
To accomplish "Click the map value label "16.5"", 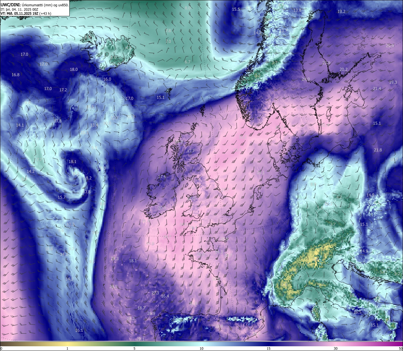I will click(358, 313).
